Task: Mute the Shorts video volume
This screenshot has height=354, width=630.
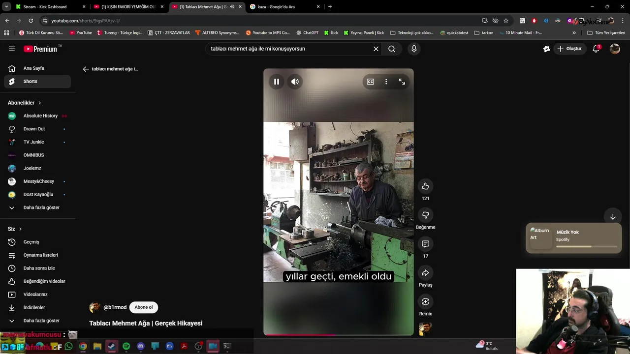Action: click(295, 82)
